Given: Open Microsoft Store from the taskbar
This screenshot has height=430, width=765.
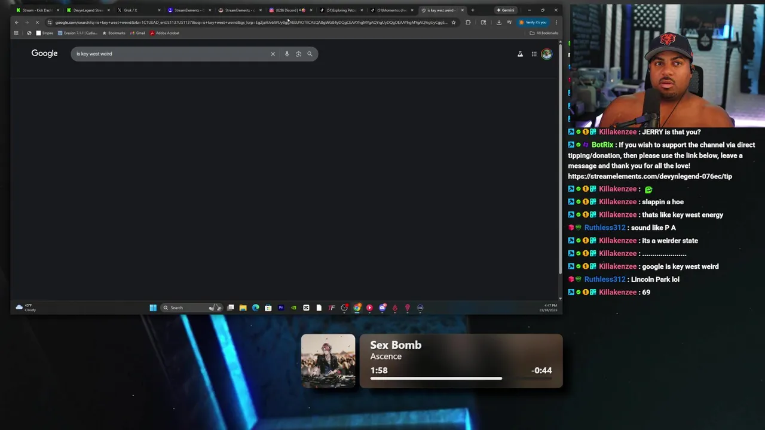Looking at the screenshot, I should click(268, 308).
